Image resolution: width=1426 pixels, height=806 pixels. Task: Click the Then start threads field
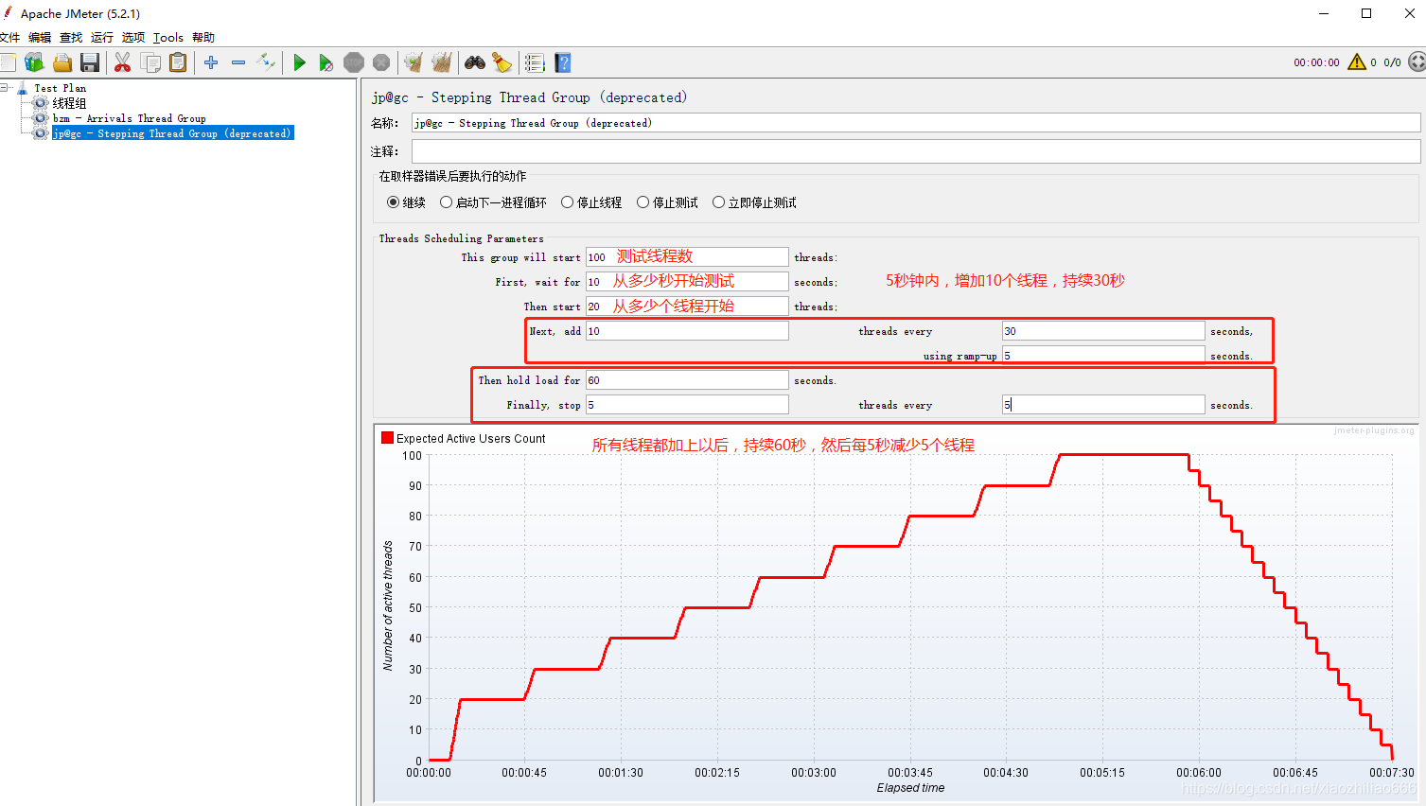pos(687,307)
